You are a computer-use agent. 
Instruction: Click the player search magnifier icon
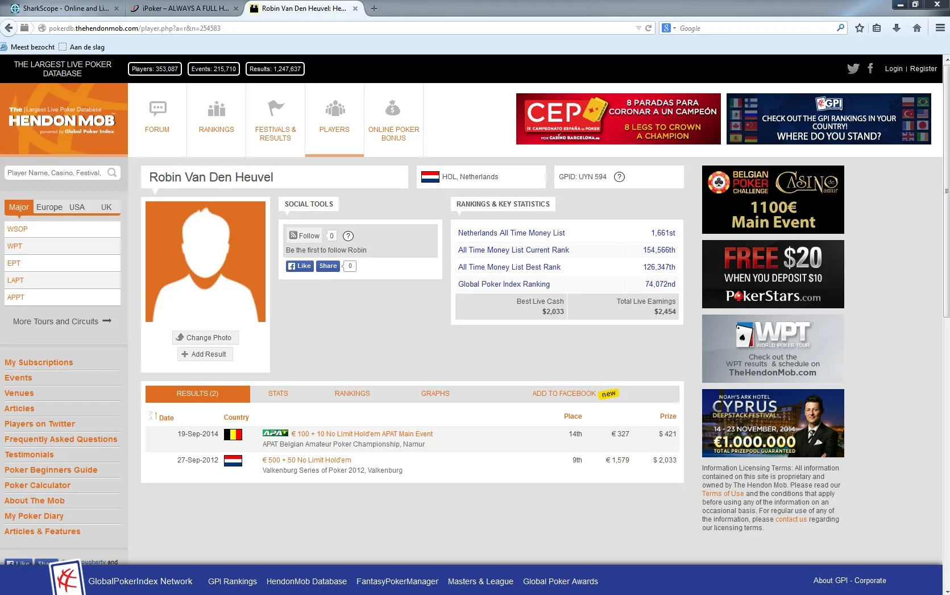point(112,172)
